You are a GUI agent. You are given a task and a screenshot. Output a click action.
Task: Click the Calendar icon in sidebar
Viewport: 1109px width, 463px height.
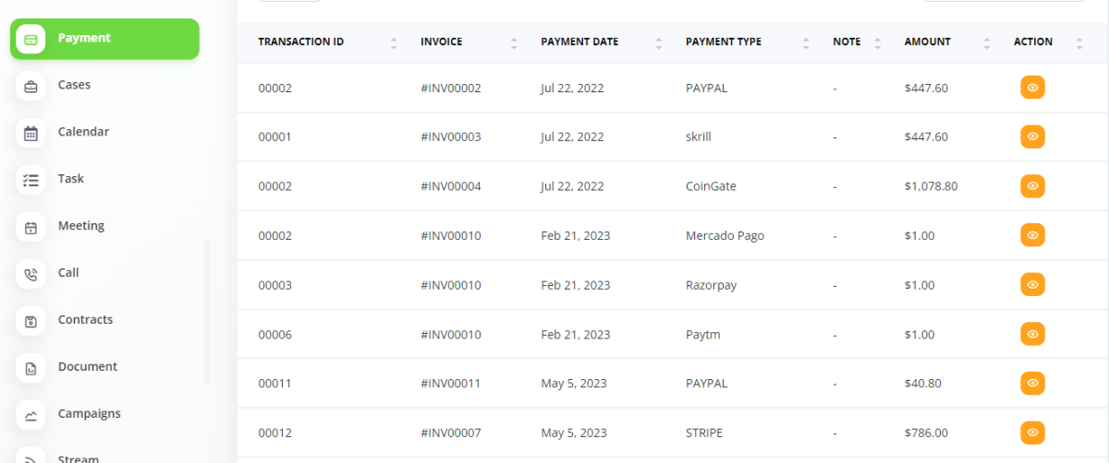click(x=30, y=133)
